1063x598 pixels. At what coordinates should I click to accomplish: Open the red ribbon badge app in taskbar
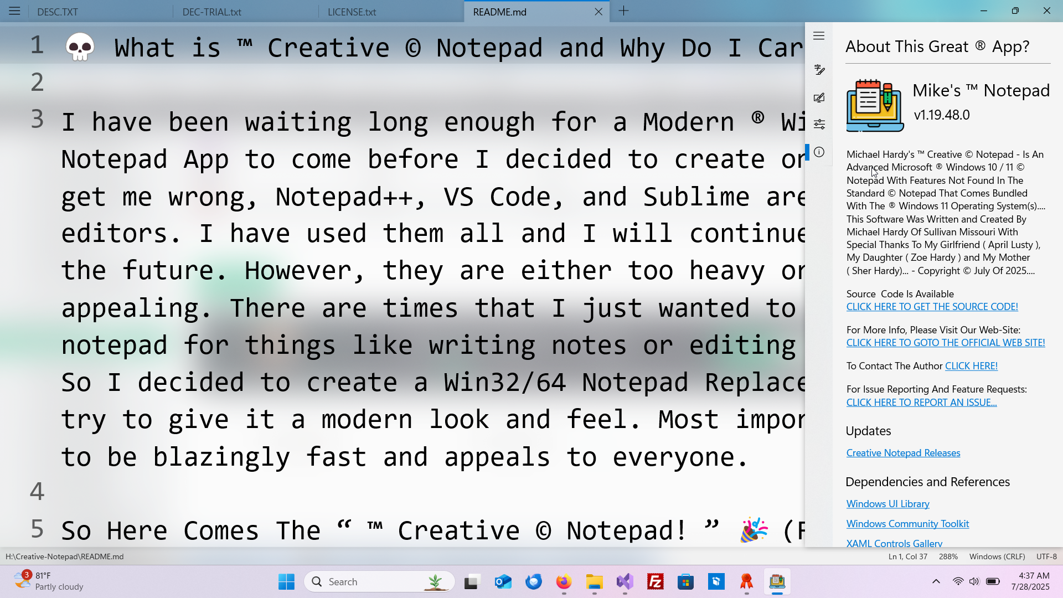pos(747,582)
